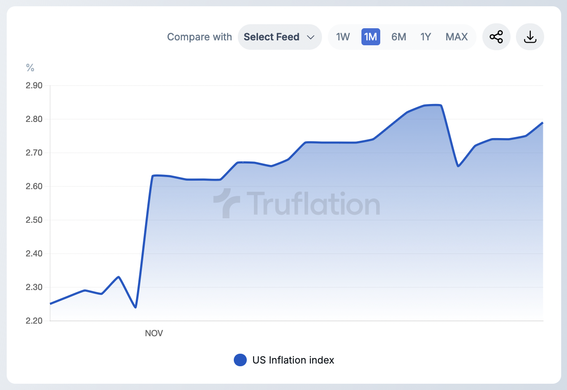Toggle the US Inflation index legend dot
The width and height of the screenshot is (567, 390).
(x=241, y=360)
